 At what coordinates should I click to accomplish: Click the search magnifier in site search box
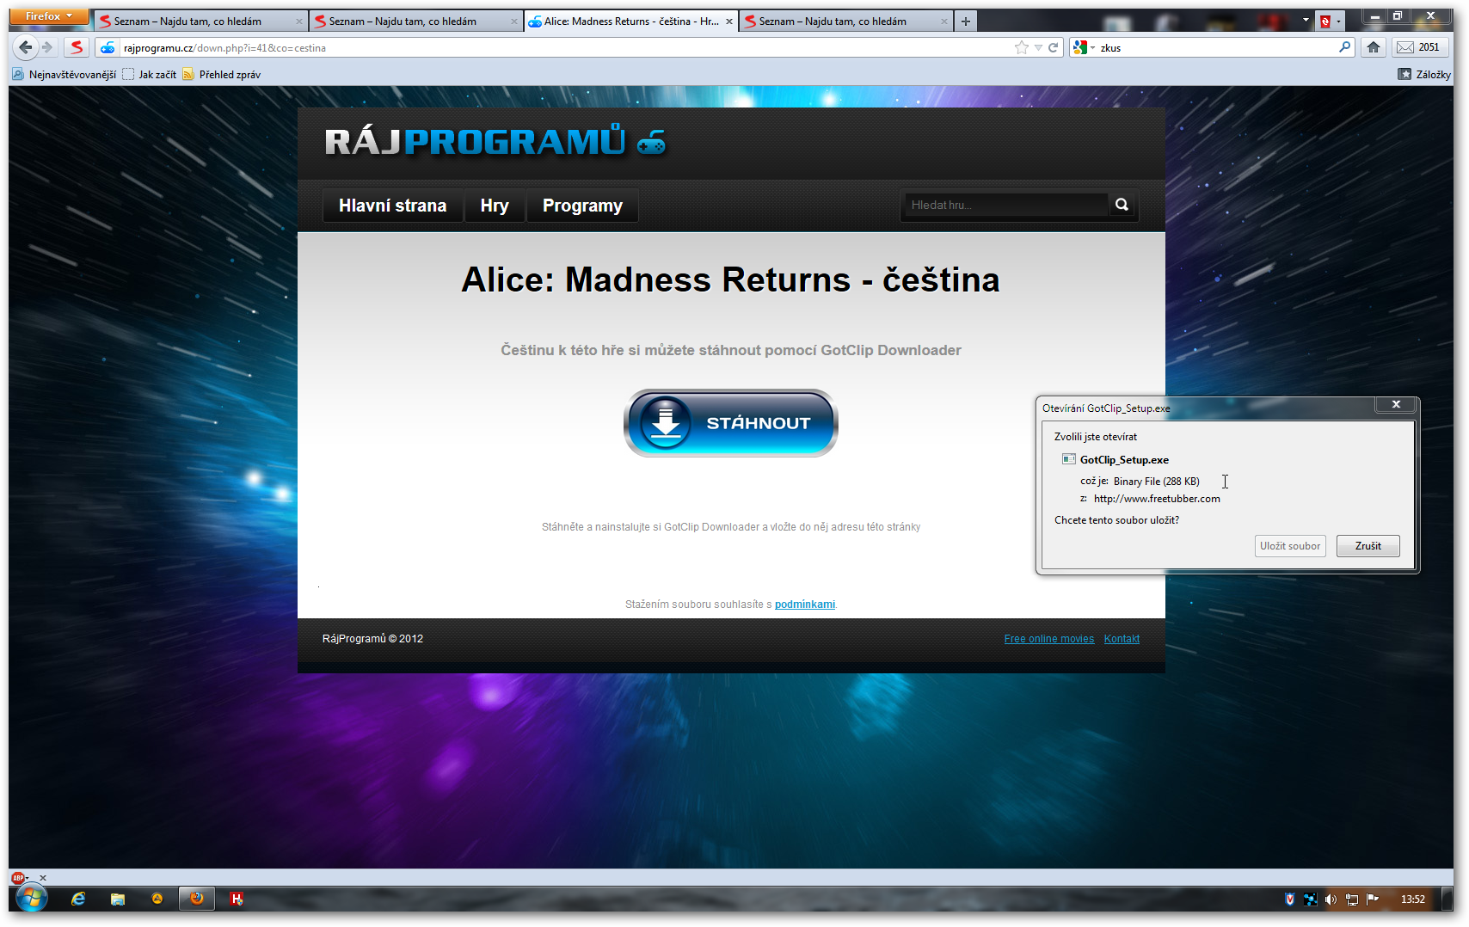[1122, 205]
